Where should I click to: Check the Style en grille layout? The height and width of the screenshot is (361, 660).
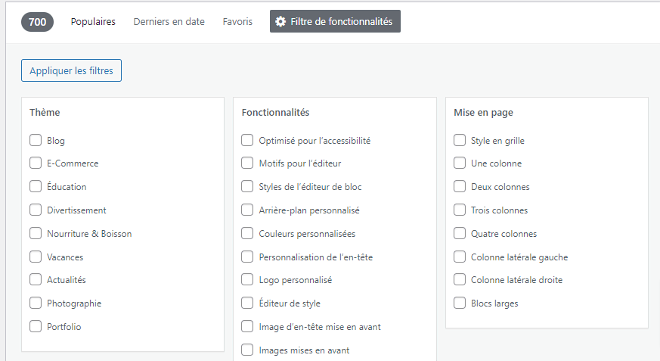coord(460,140)
